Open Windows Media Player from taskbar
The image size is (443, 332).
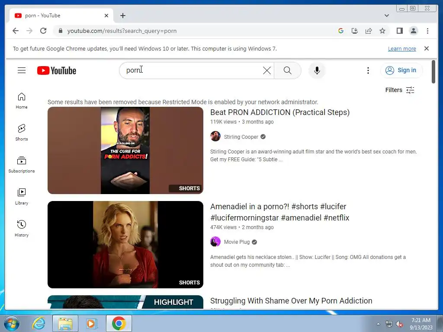(92, 323)
